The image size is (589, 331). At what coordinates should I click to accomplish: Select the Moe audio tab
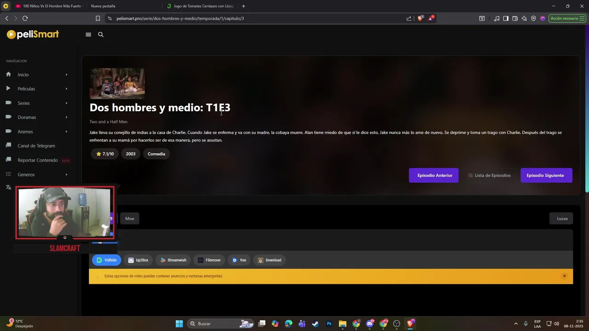coord(130,218)
